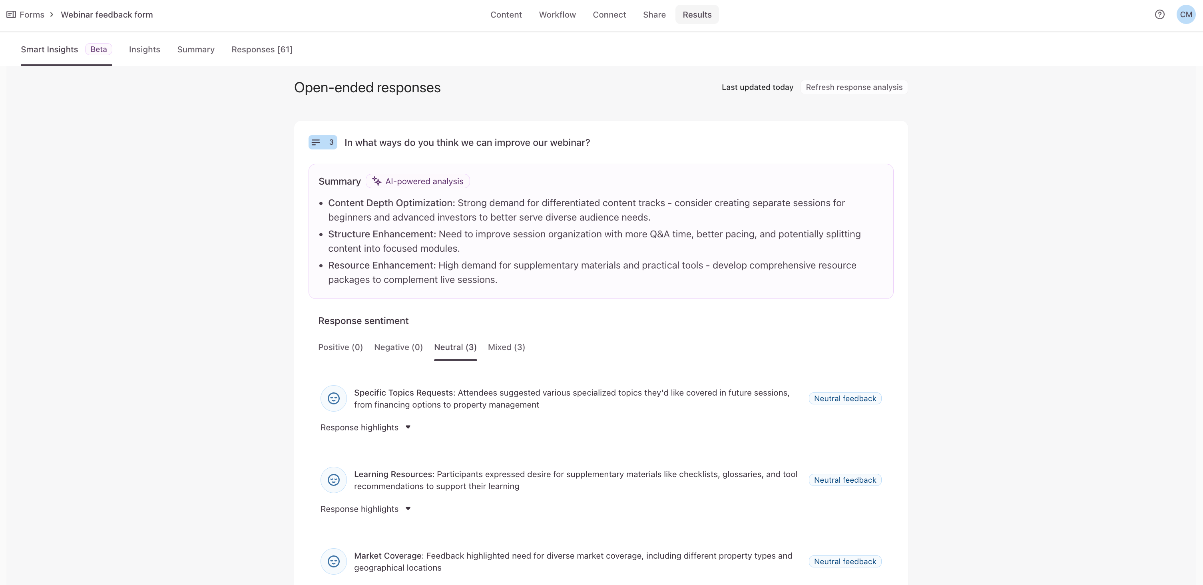Click Neutral feedback tag for Market Coverage
Screen dimensions: 1203x585
(x=844, y=561)
